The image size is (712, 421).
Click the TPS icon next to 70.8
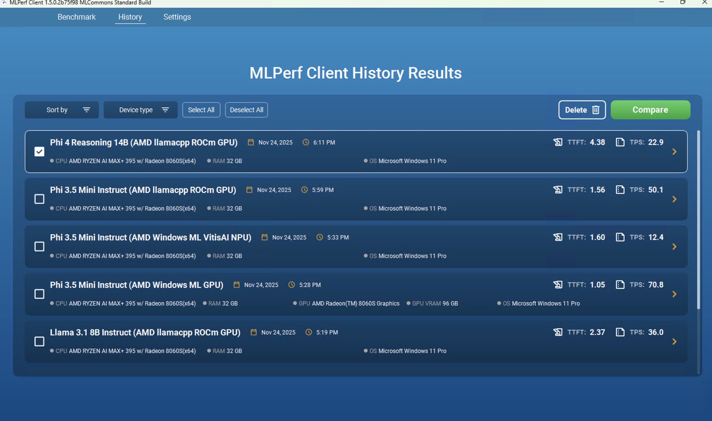point(620,285)
